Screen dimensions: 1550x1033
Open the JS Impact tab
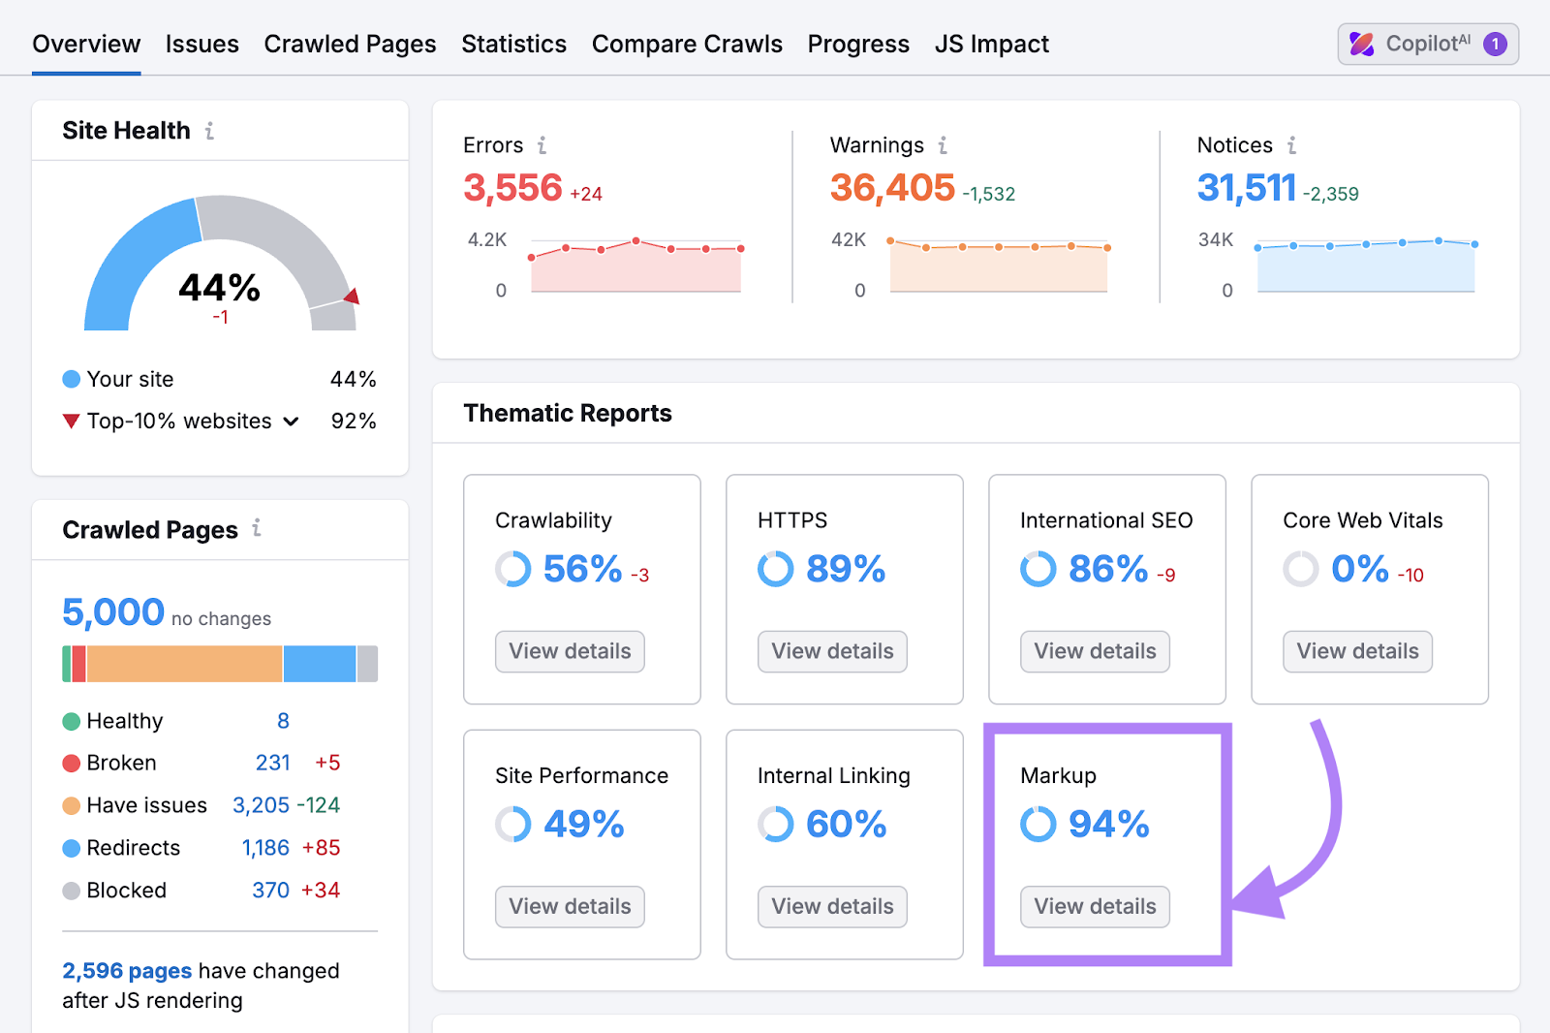(991, 45)
